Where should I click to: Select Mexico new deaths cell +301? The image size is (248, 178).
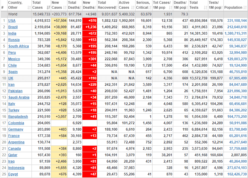(x=90, y=59)
